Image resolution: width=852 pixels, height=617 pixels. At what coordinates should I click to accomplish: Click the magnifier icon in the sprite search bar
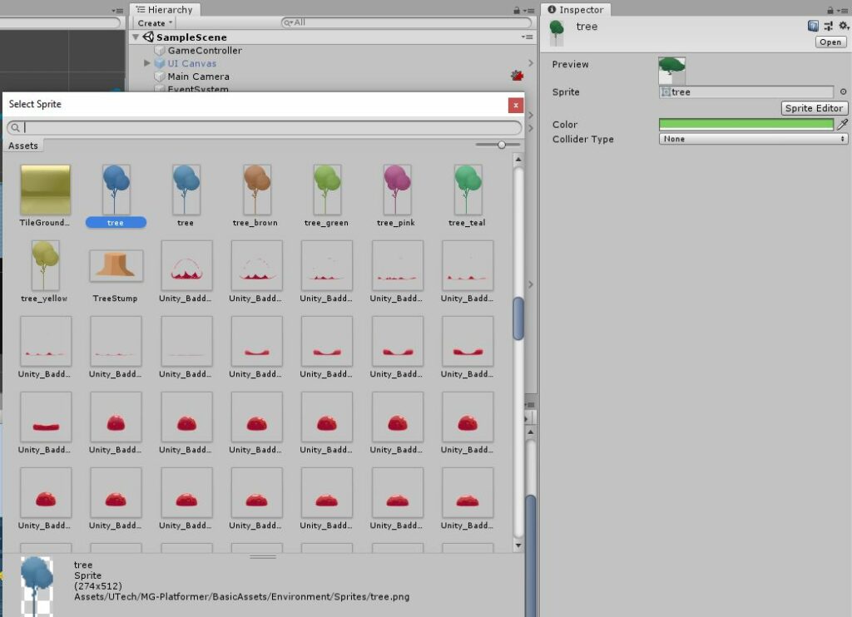point(17,127)
